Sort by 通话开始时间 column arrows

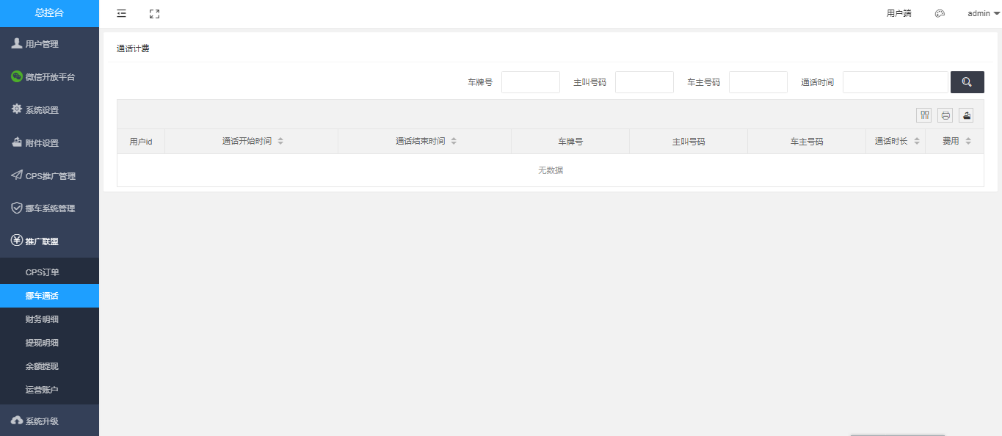tap(280, 141)
